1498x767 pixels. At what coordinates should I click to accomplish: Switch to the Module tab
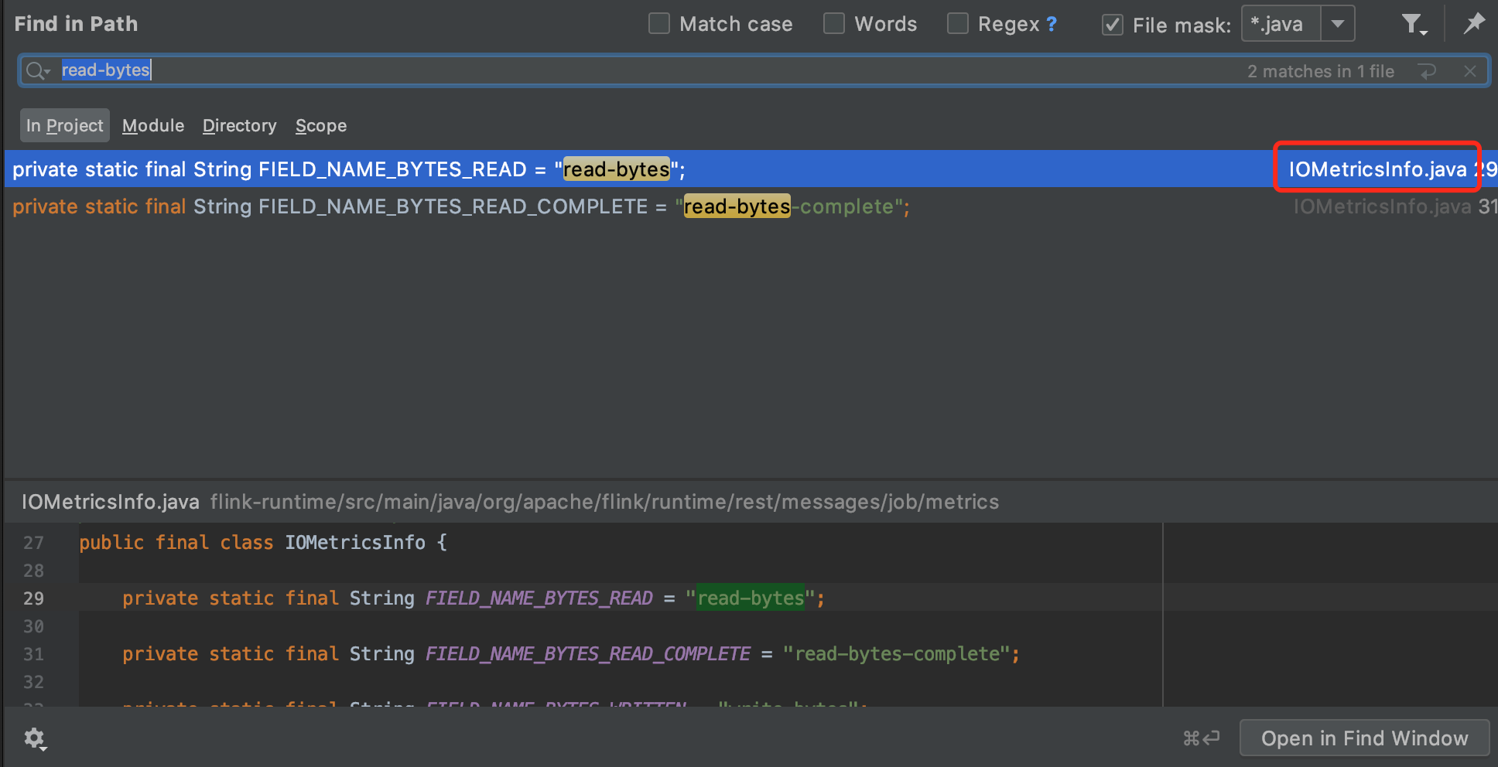pyautogui.click(x=153, y=125)
